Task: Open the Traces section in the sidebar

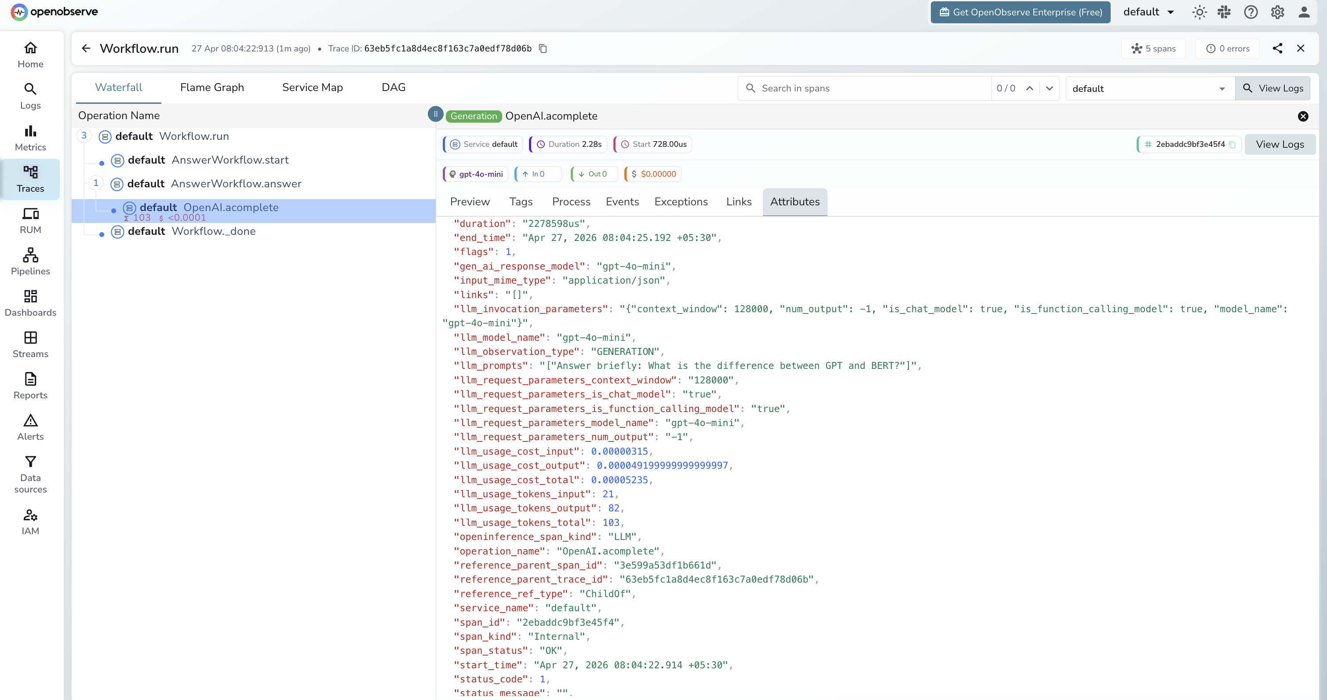Action: pyautogui.click(x=30, y=179)
